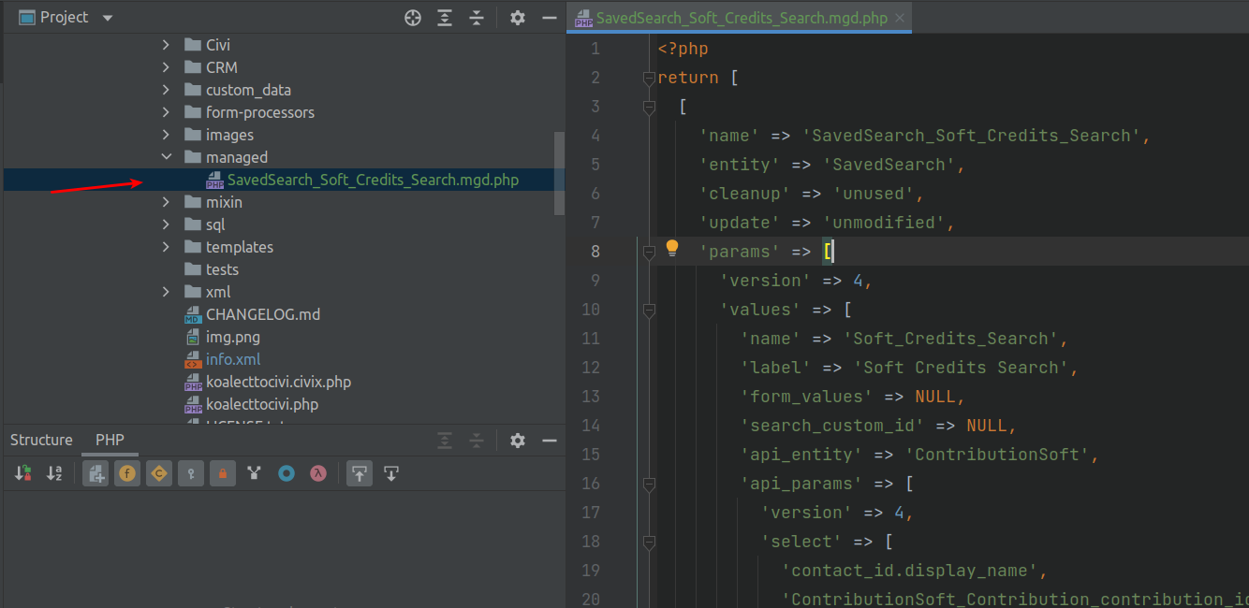
Task: Collapse all folders in Project panel
Action: click(x=477, y=18)
